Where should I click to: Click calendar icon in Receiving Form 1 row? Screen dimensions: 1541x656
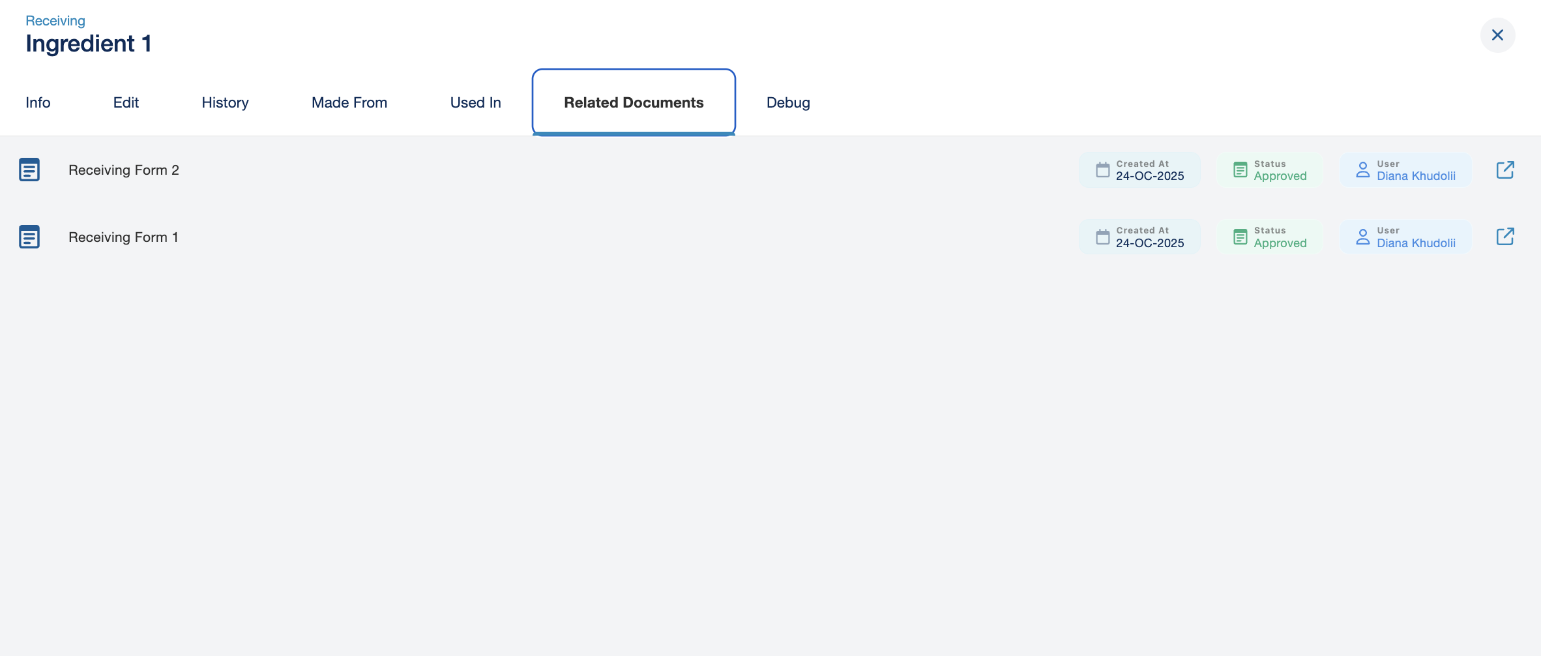(1102, 237)
